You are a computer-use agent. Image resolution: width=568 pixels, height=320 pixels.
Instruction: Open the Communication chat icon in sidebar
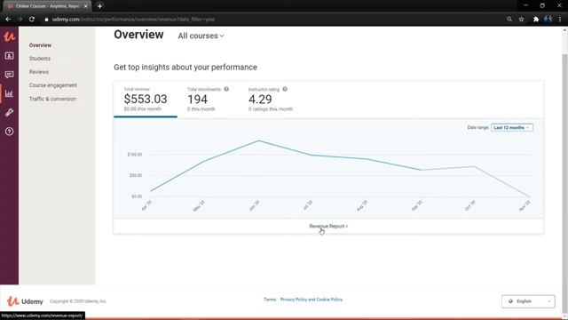(x=9, y=75)
